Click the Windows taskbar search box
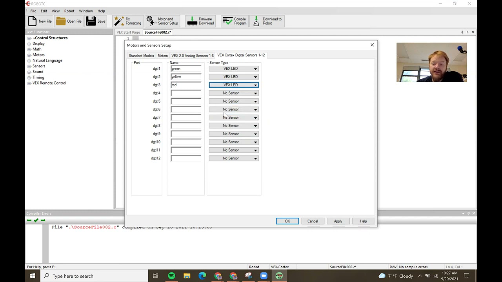 [94, 276]
